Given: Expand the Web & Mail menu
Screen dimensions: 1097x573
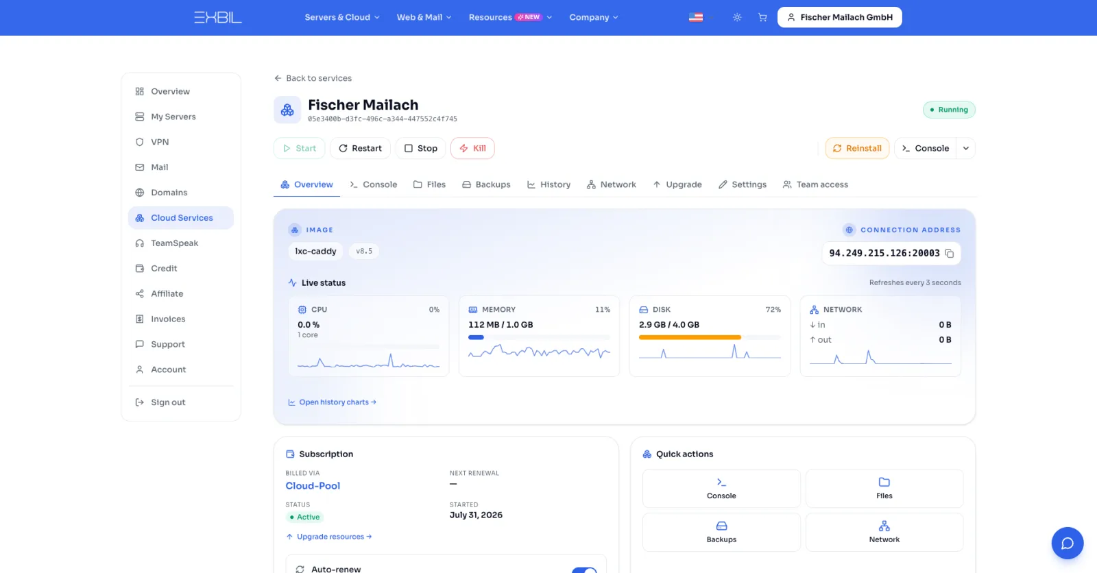Looking at the screenshot, I should point(424,17).
